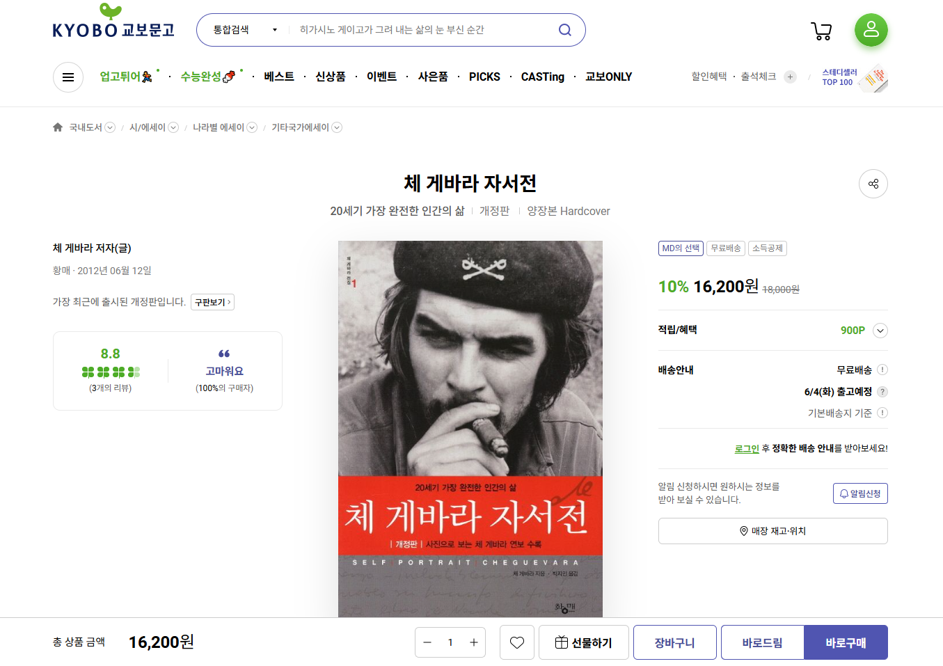
Task: Click the 할인혜택 link
Action: pos(709,77)
